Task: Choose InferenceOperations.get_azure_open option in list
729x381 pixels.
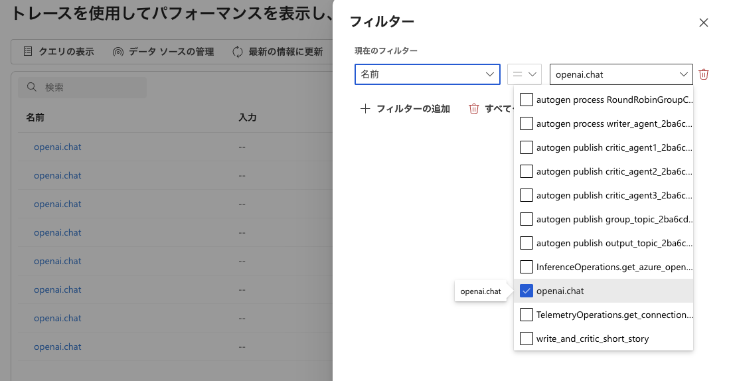Action: tap(614, 267)
